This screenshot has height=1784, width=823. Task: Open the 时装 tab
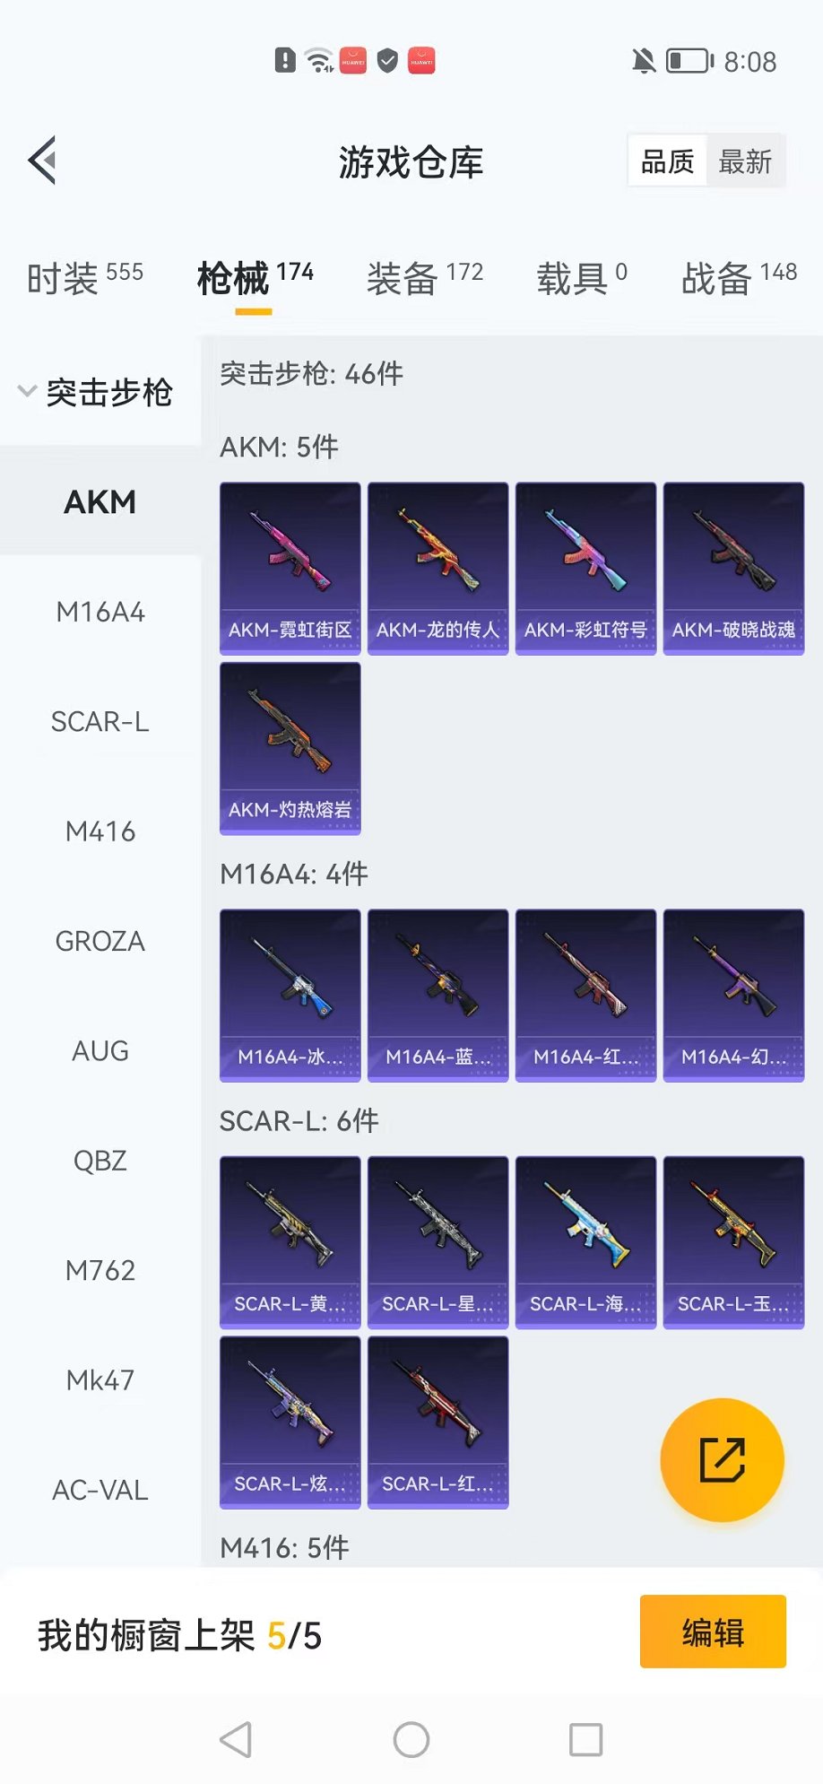click(x=85, y=277)
